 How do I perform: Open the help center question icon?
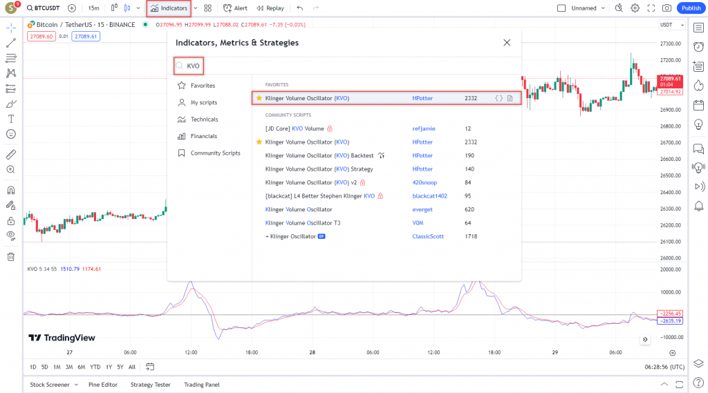click(698, 383)
